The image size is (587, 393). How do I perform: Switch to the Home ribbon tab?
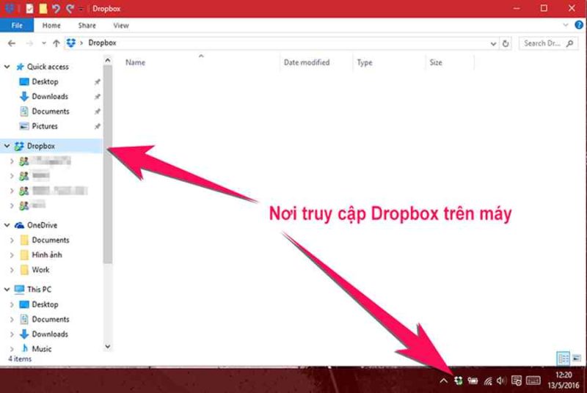pyautogui.click(x=51, y=26)
